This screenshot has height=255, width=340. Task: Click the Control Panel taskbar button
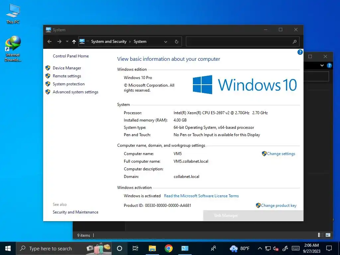[185, 248]
